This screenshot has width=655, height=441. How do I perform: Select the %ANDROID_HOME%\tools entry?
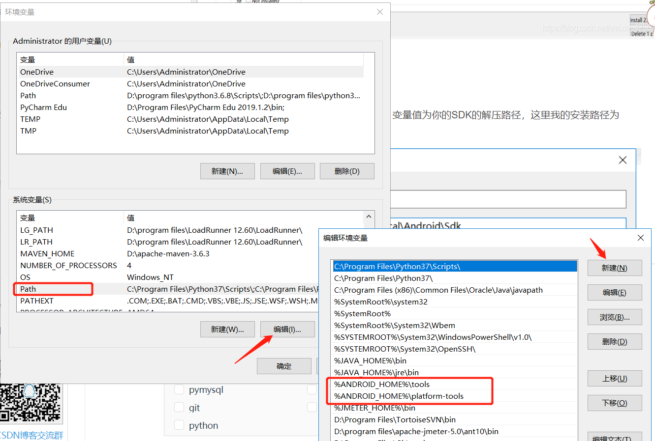(455, 385)
